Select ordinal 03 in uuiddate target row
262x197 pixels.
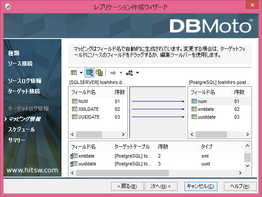point(237,117)
